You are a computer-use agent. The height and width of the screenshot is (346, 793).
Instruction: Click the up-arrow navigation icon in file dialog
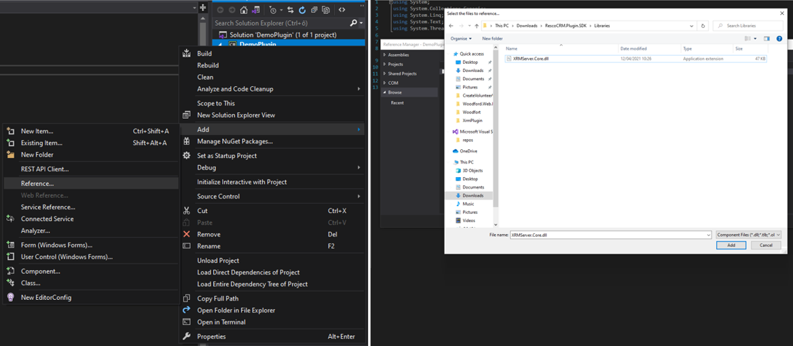coord(477,26)
